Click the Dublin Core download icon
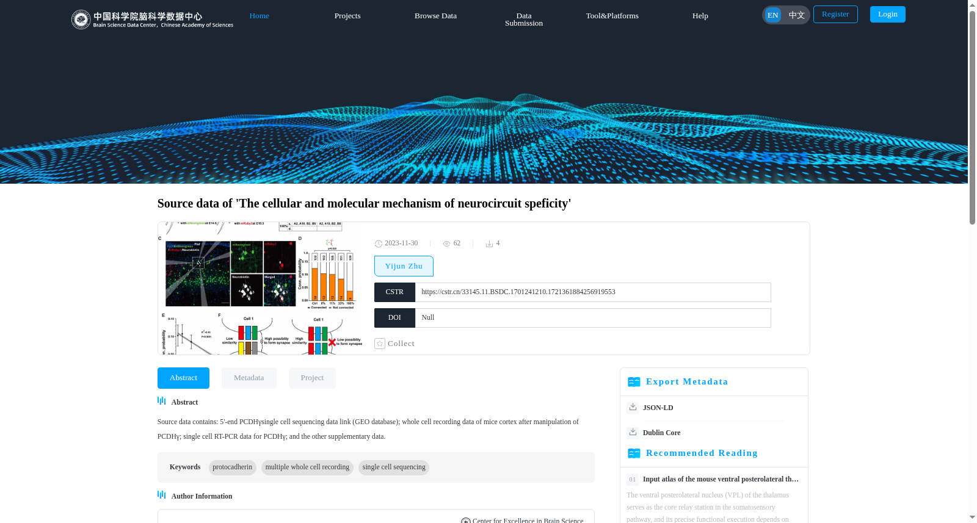 coord(633,432)
